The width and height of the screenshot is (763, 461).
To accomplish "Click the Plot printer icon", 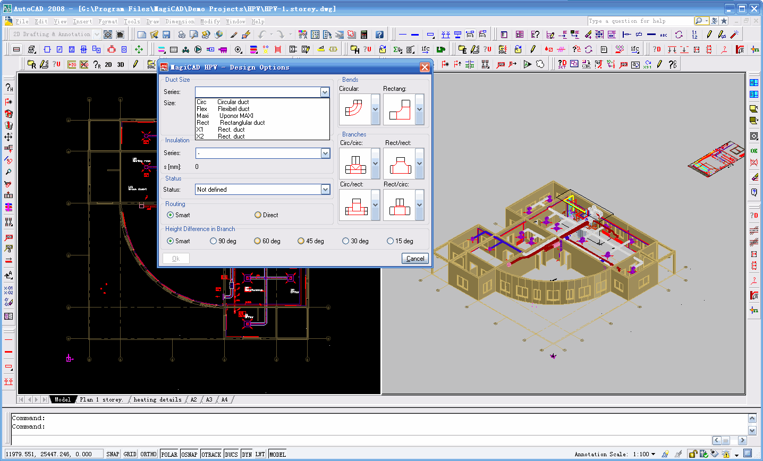I will [182, 35].
